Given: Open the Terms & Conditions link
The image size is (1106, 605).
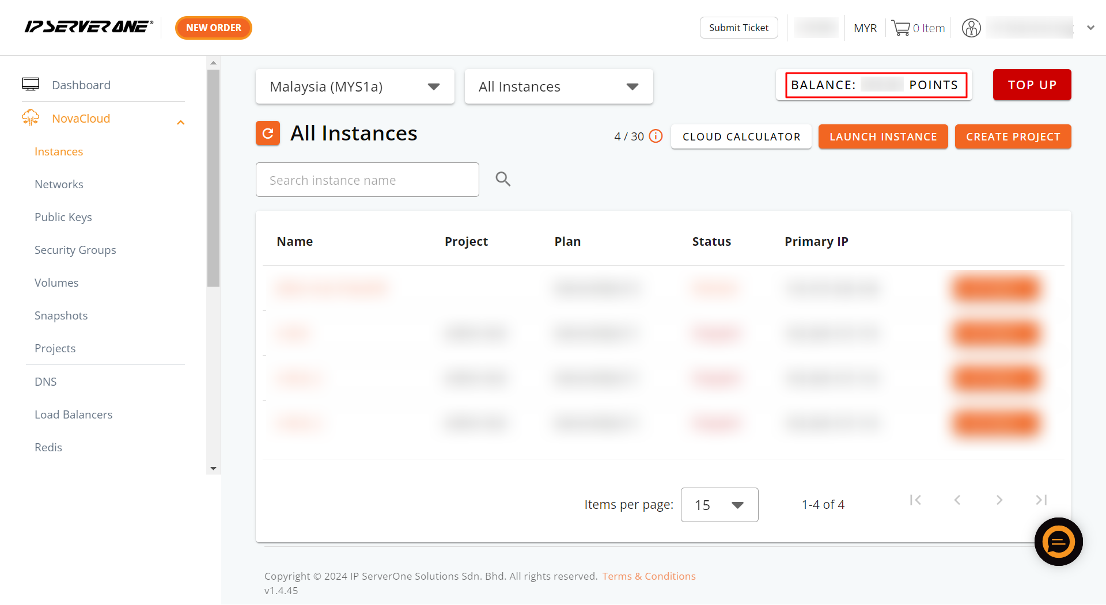Looking at the screenshot, I should click(649, 576).
